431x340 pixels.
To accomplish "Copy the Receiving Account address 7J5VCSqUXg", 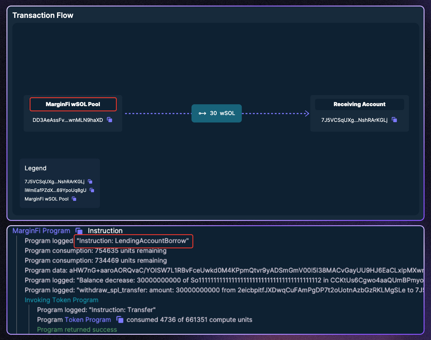I will click(x=394, y=120).
